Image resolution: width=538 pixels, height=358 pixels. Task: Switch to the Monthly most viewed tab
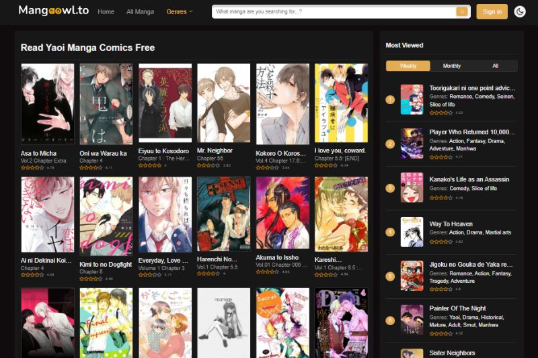click(x=451, y=66)
